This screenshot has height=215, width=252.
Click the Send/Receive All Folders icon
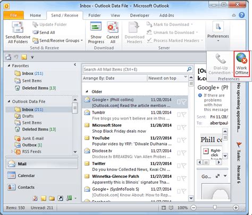18,28
